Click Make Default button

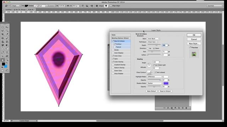151,91
